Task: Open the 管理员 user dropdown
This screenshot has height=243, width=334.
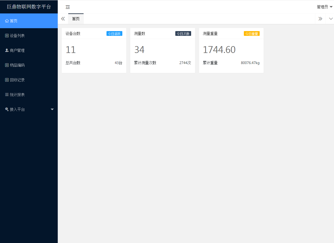Action: (325, 7)
